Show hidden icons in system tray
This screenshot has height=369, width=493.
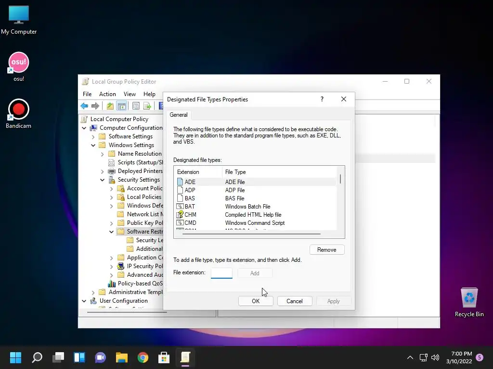pyautogui.click(x=410, y=357)
